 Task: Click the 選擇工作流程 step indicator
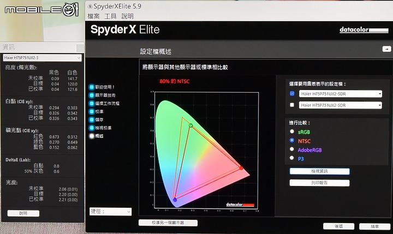click(92, 103)
